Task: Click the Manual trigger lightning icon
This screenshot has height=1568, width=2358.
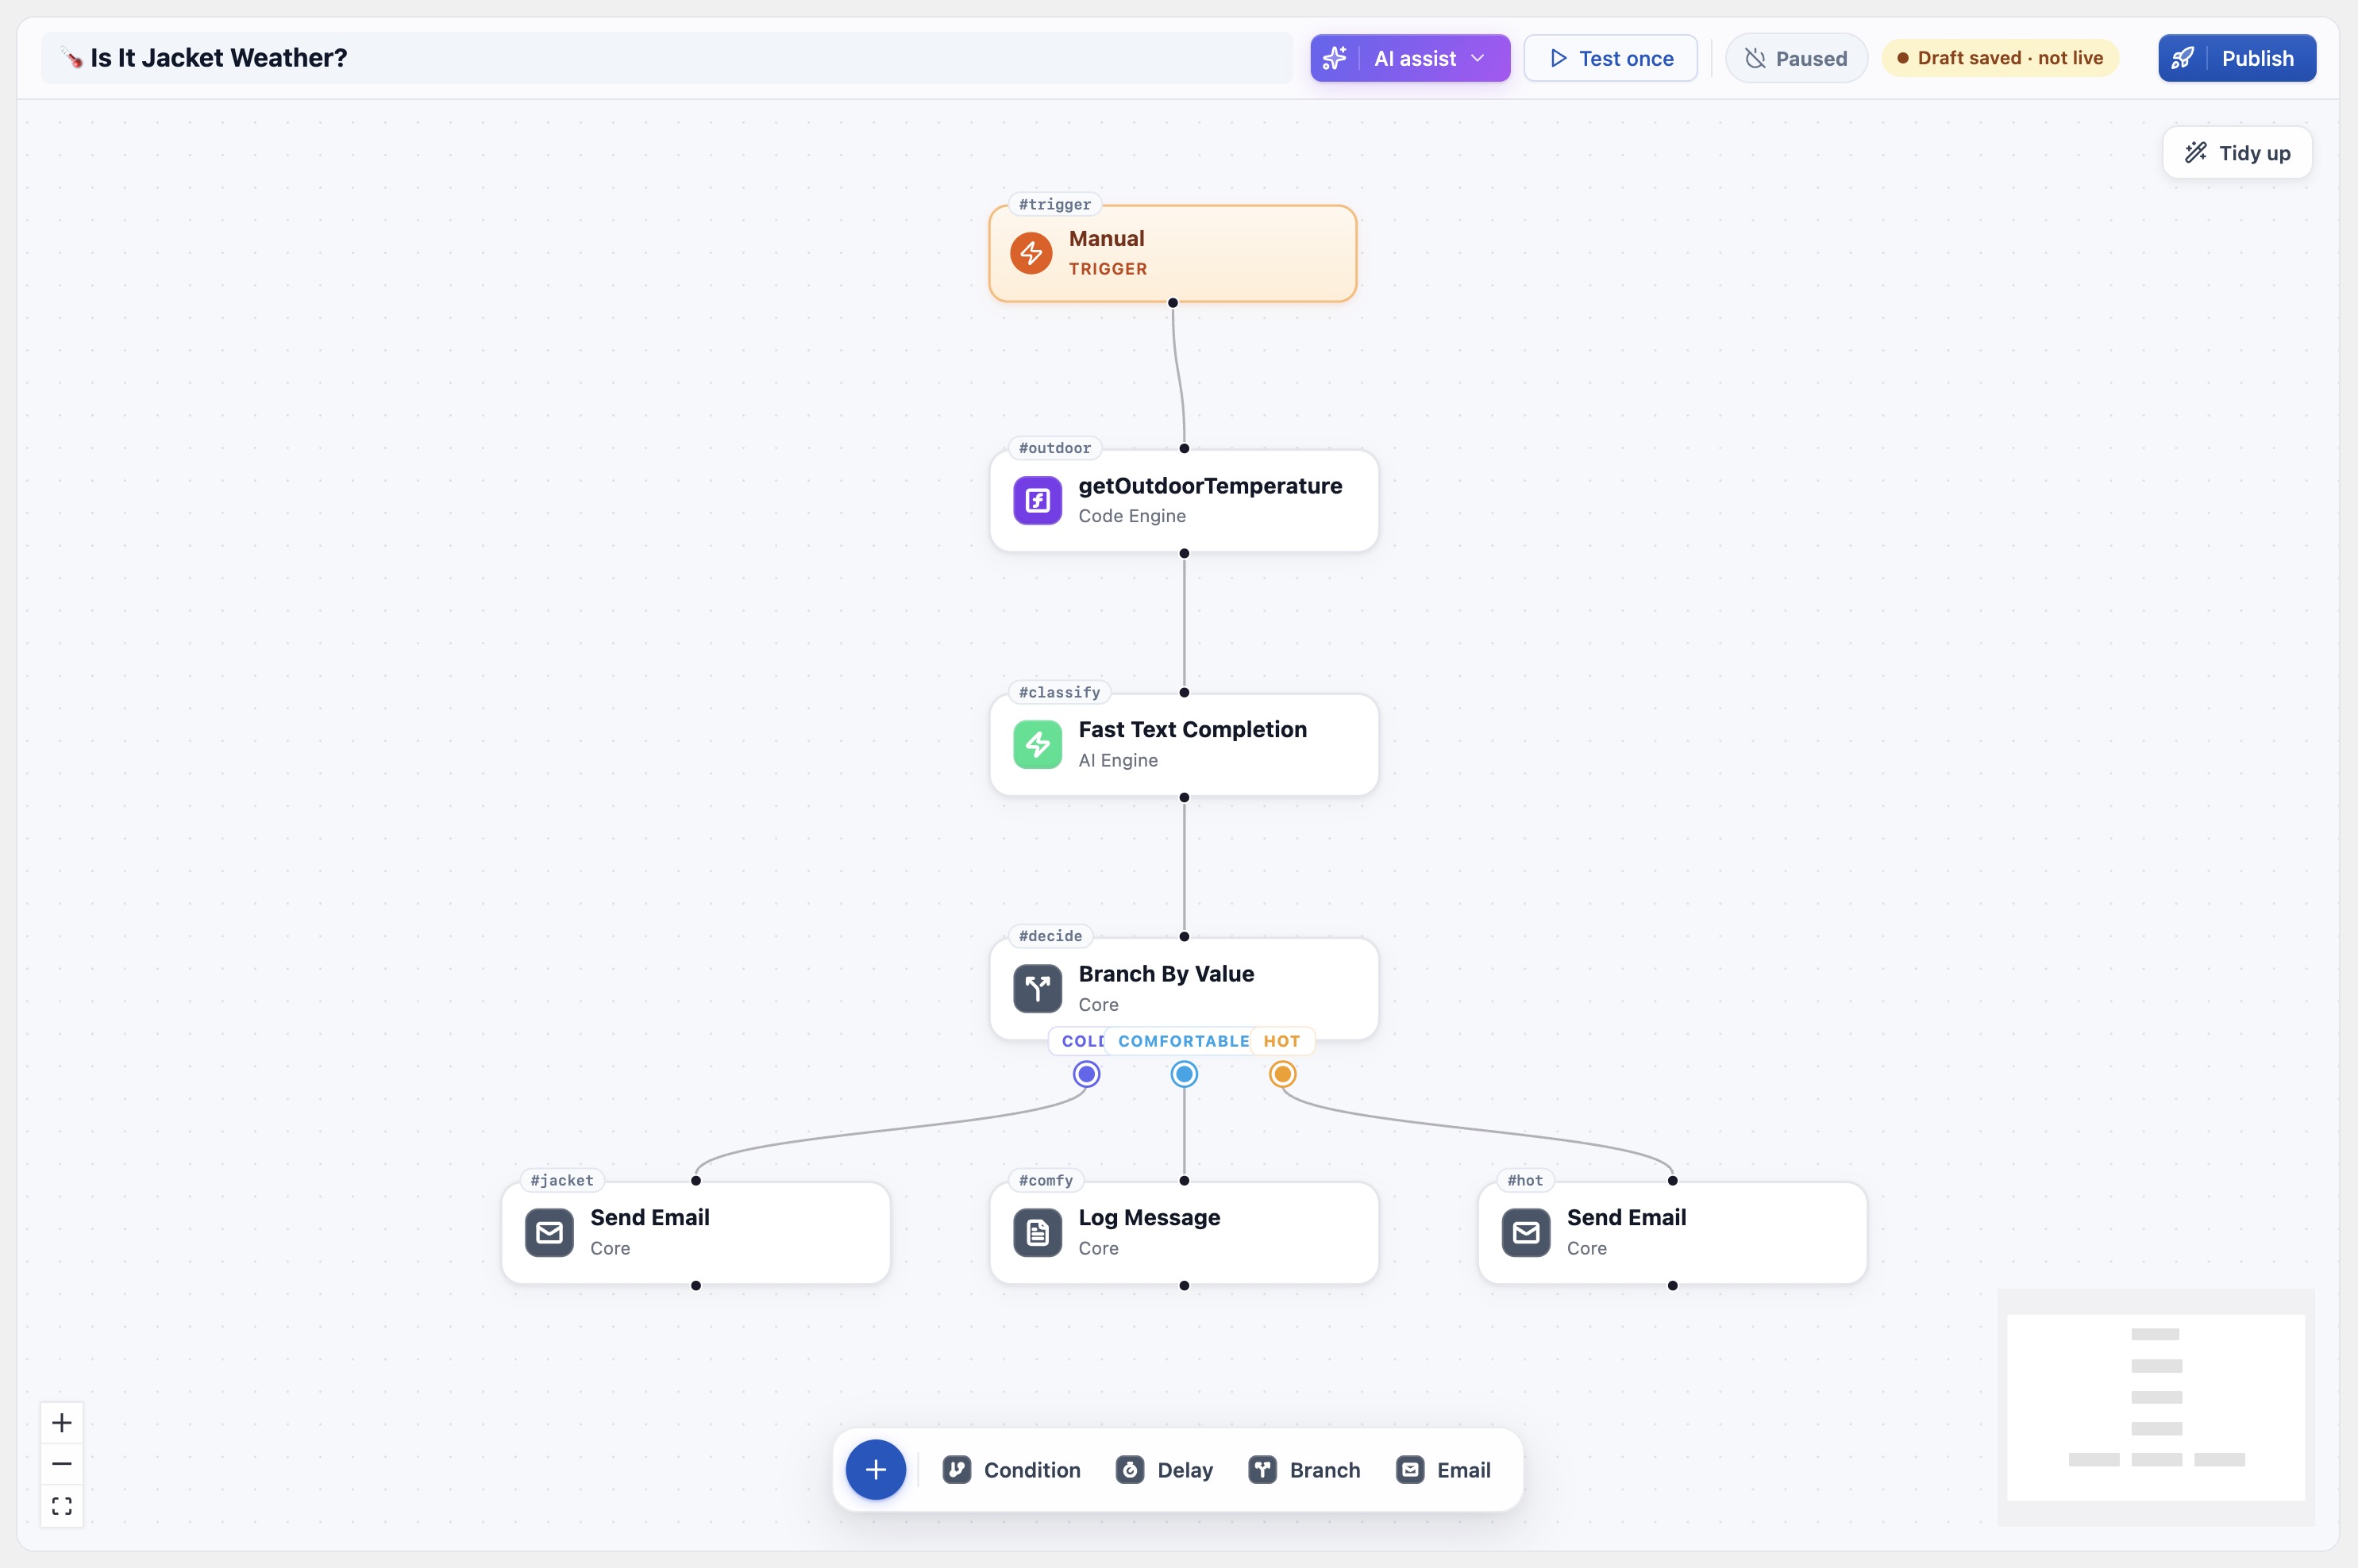Action: click(1031, 253)
